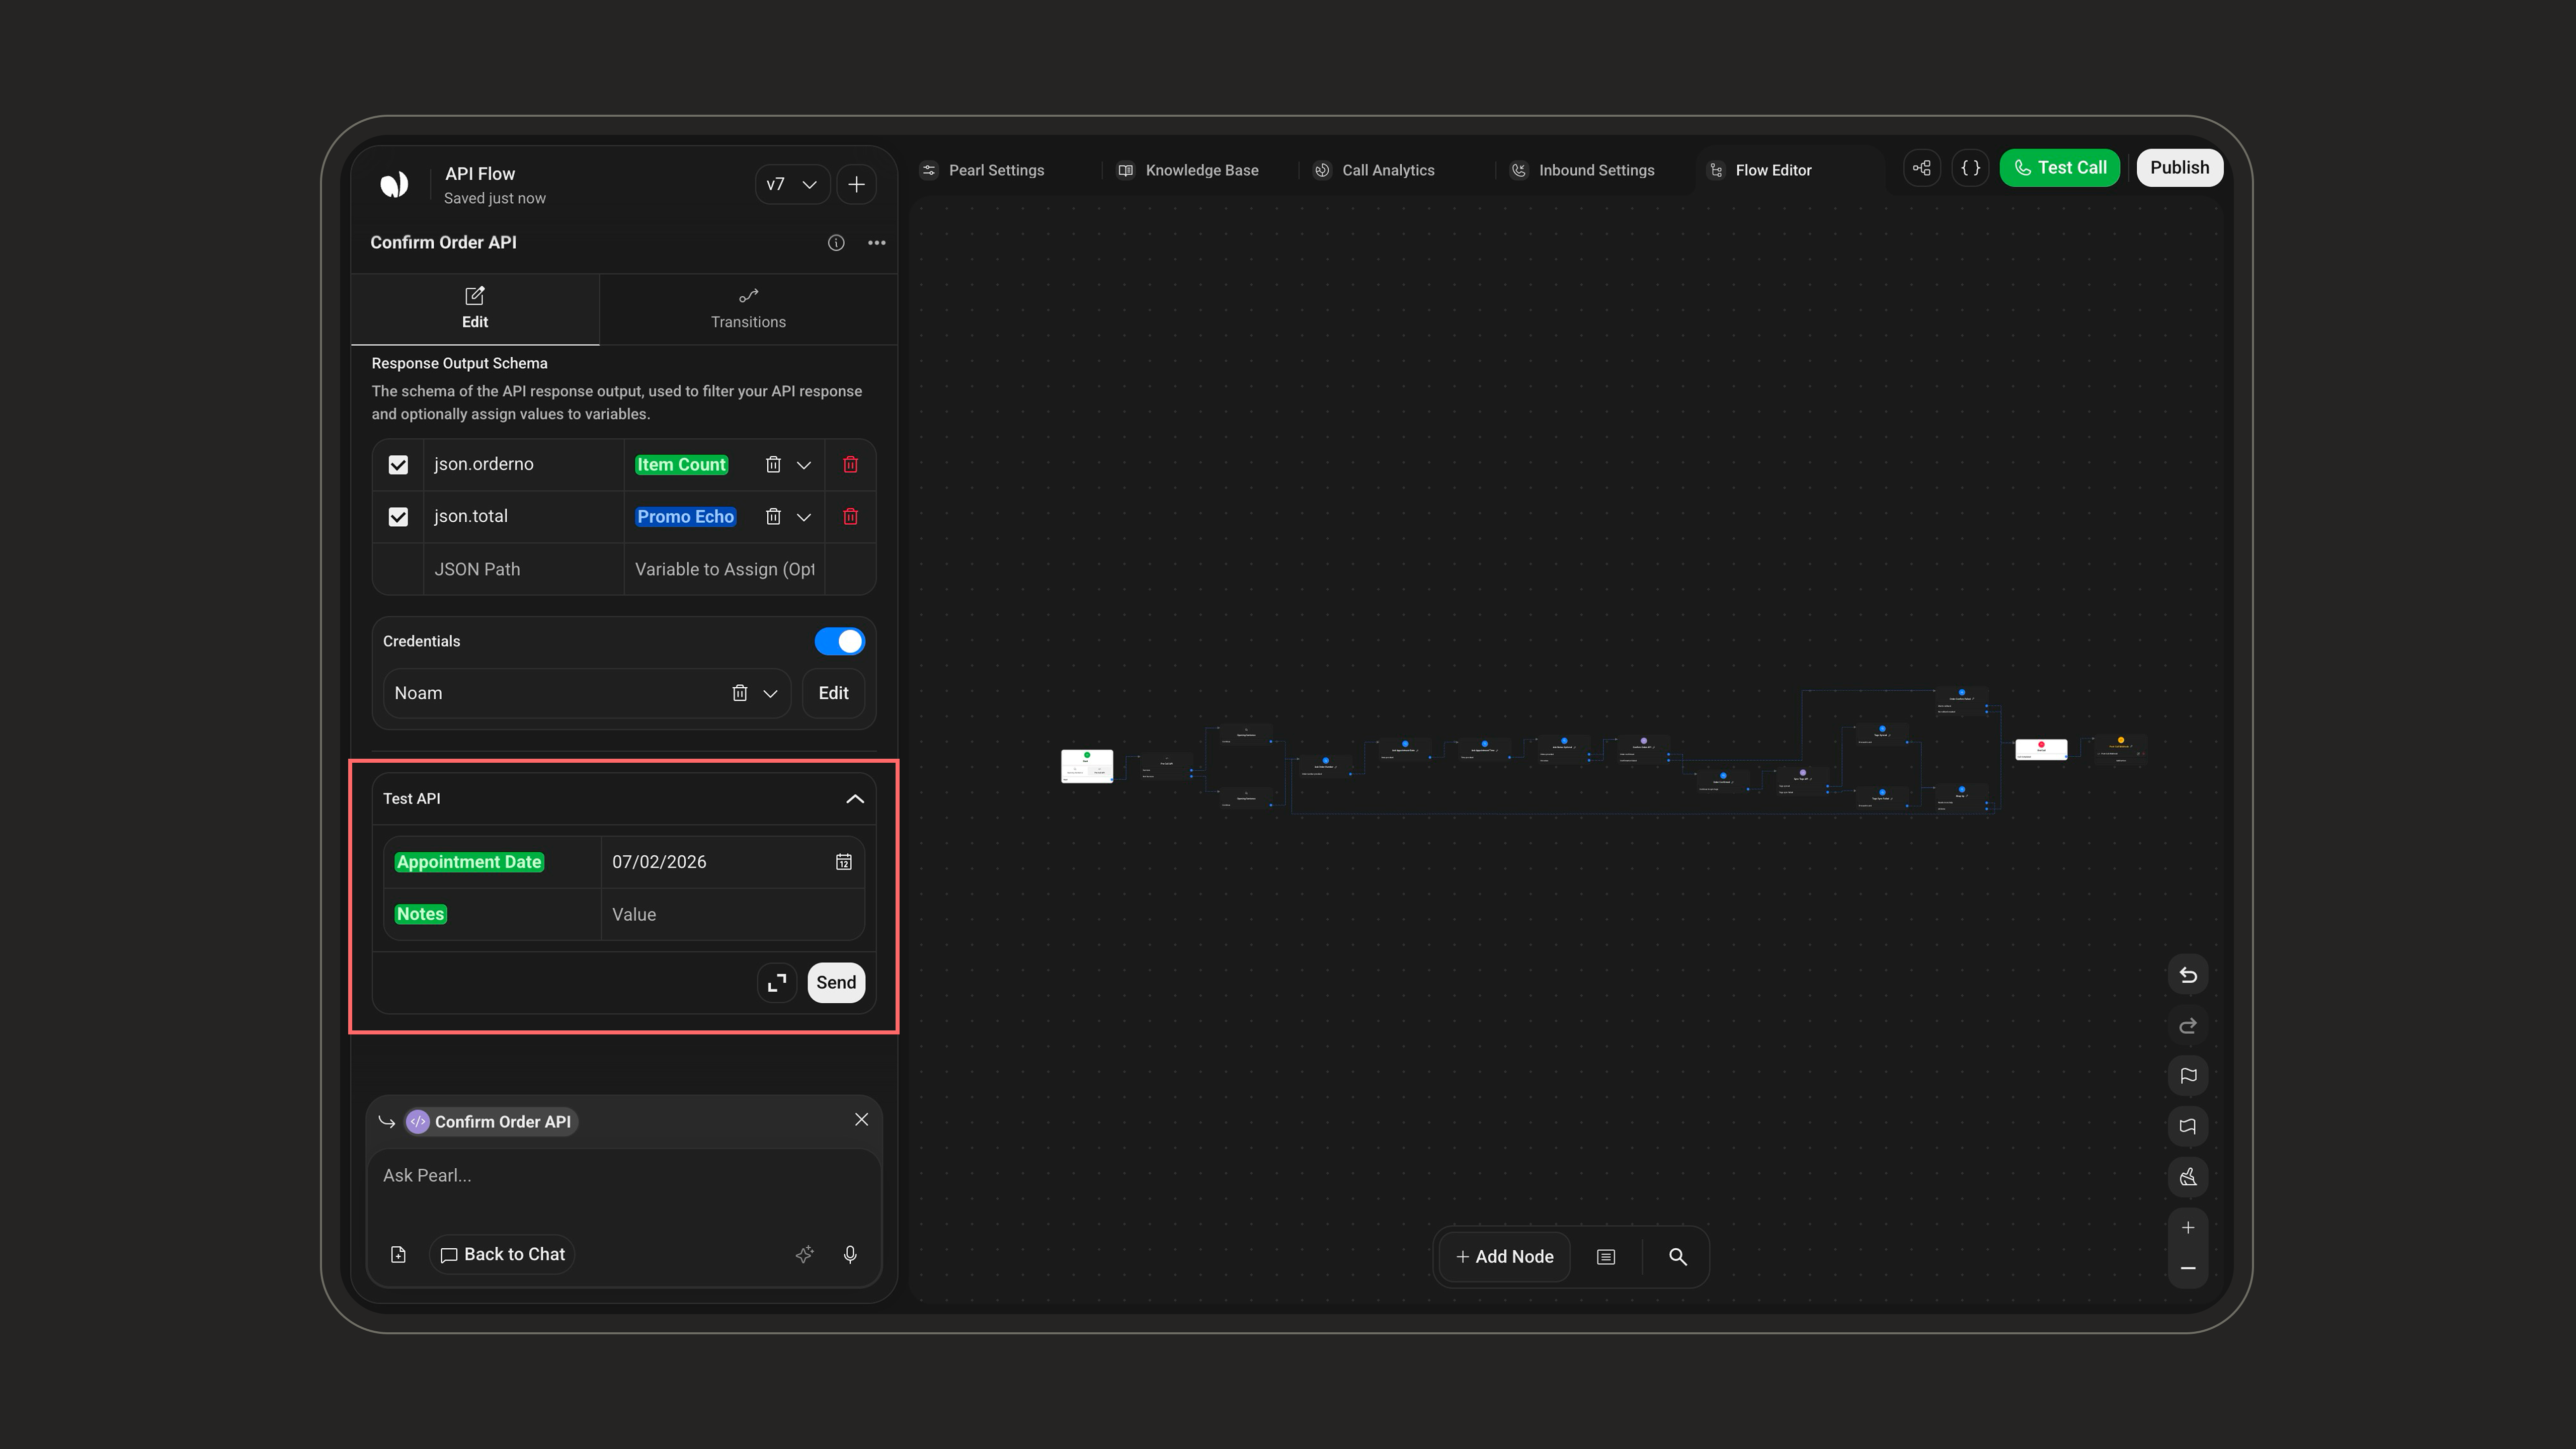Open Confirm Order API info icon

836,243
